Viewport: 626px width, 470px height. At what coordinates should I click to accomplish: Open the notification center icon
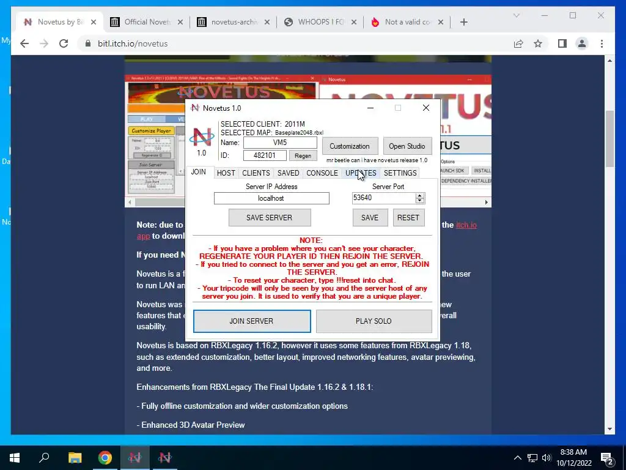607,458
